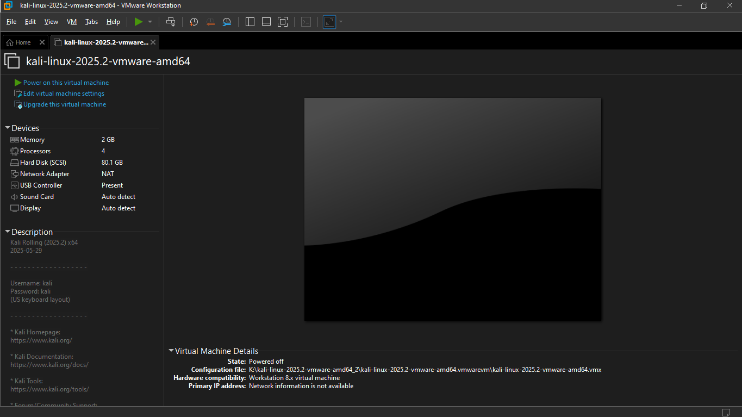Close the kali-linux VM tab
742x417 pixels.
pos(153,42)
